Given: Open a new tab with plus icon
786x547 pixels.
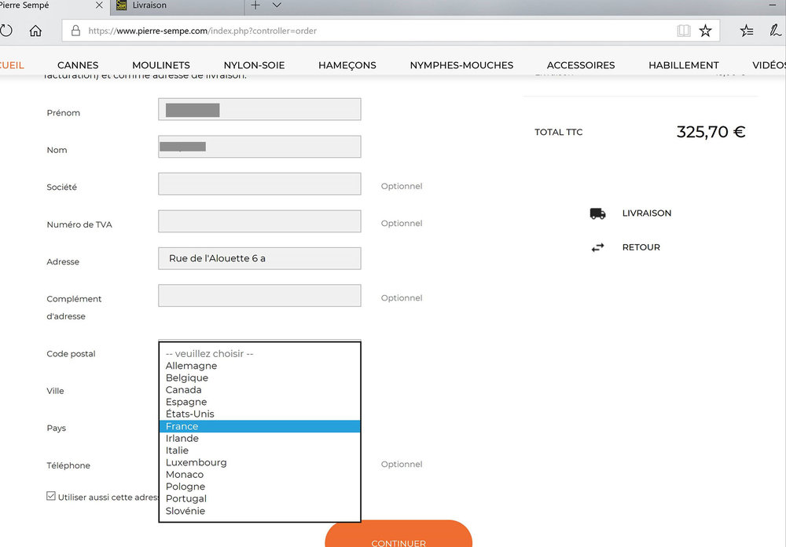Looking at the screenshot, I should point(255,5).
